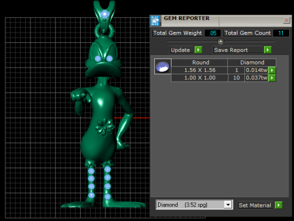
Task: Click the Save Report button
Action: pyautogui.click(x=238, y=50)
